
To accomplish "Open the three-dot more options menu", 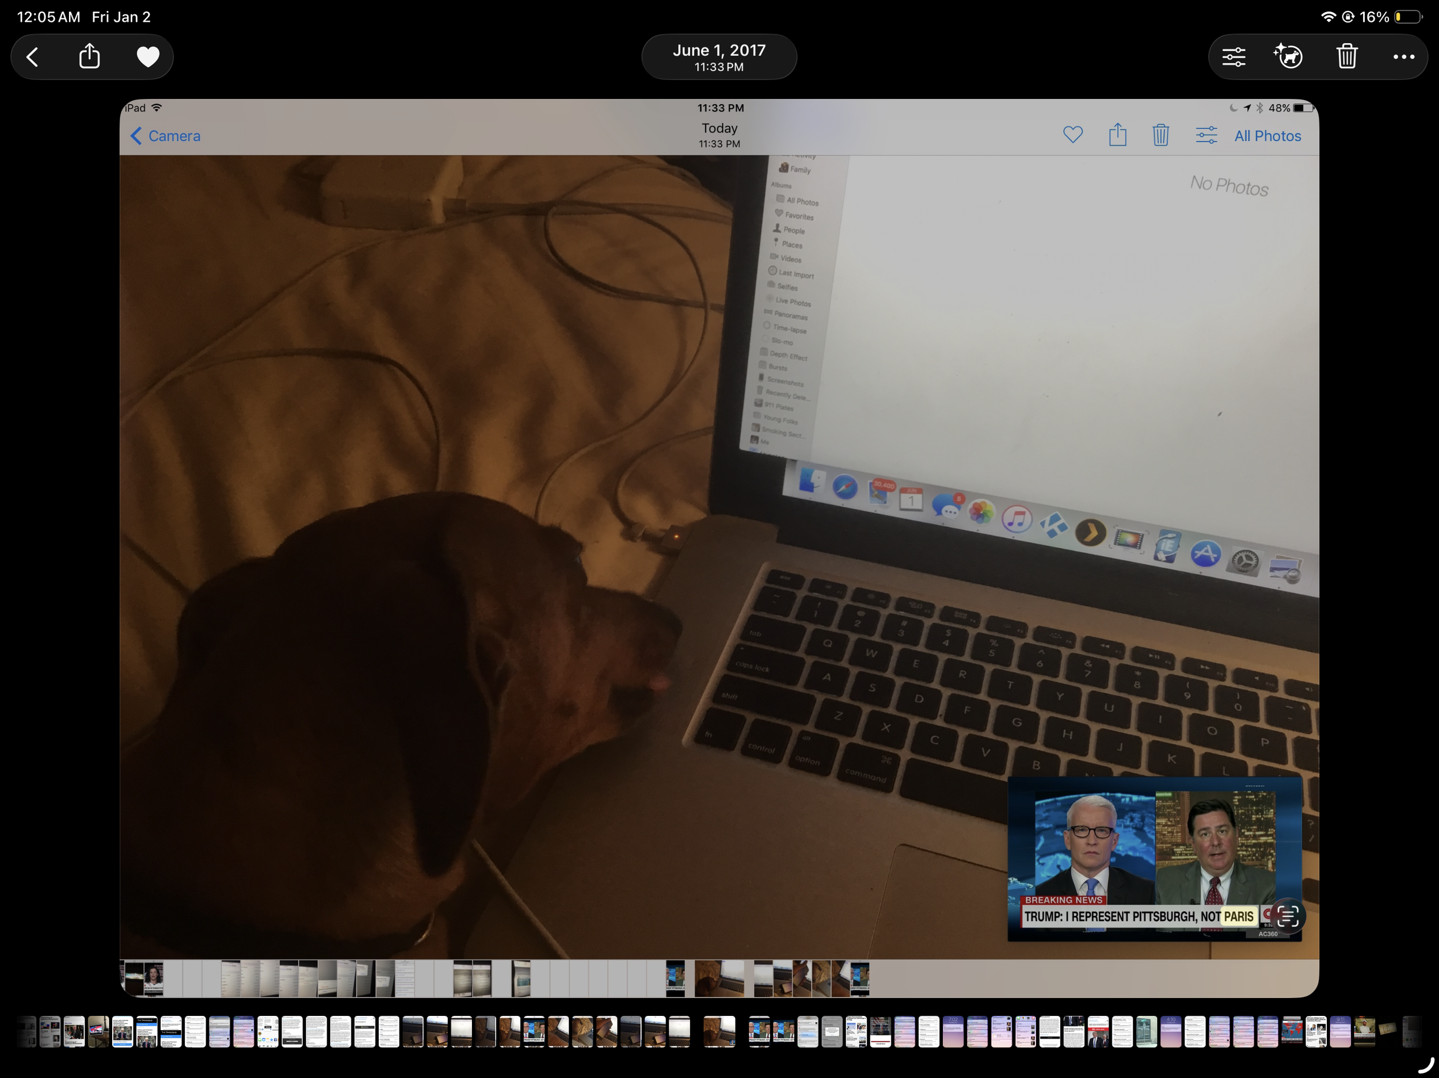I will pyautogui.click(x=1403, y=57).
